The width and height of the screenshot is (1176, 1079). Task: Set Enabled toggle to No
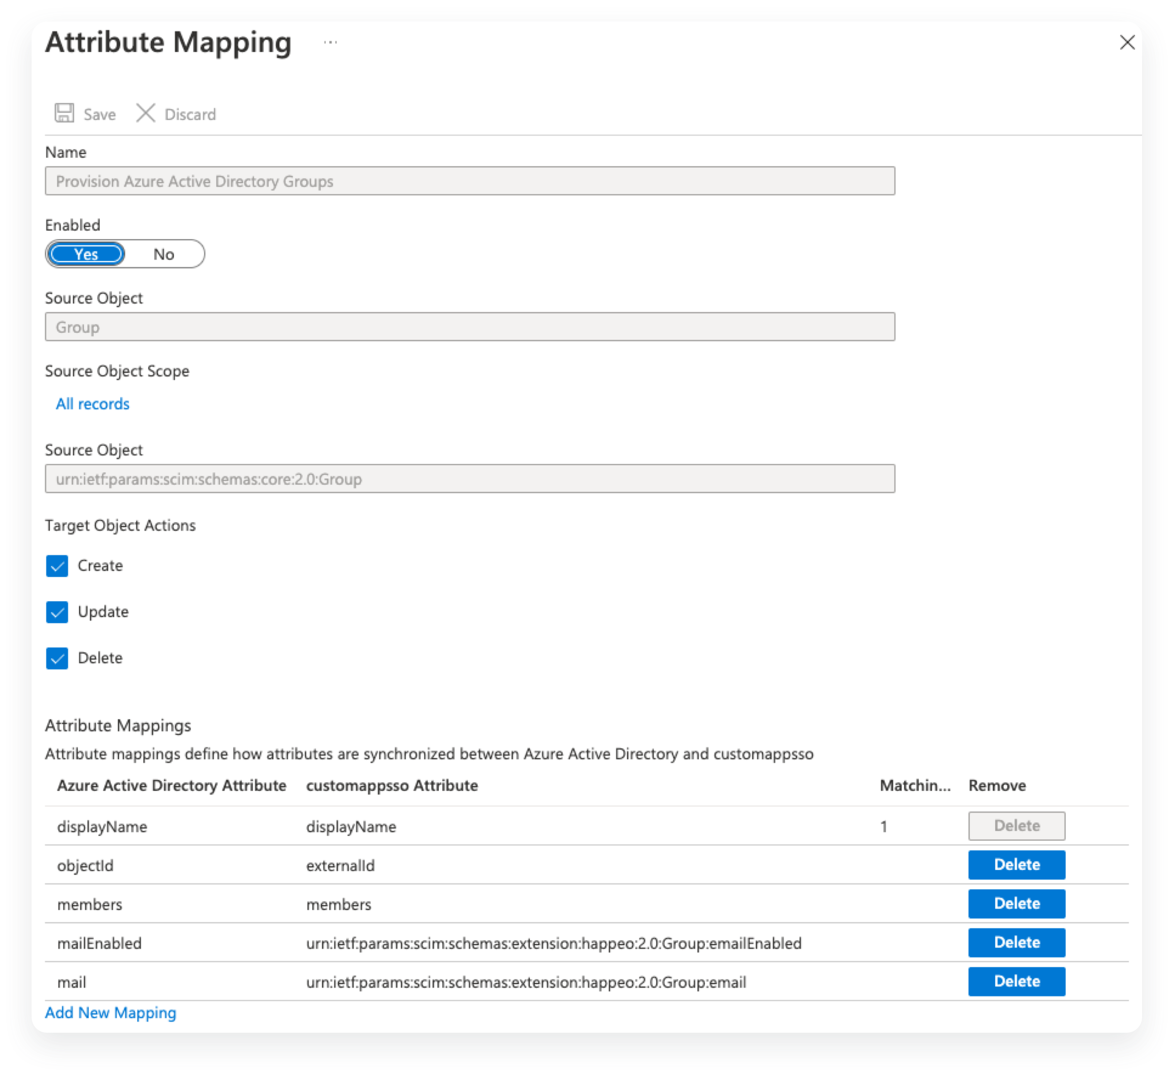pyautogui.click(x=163, y=254)
